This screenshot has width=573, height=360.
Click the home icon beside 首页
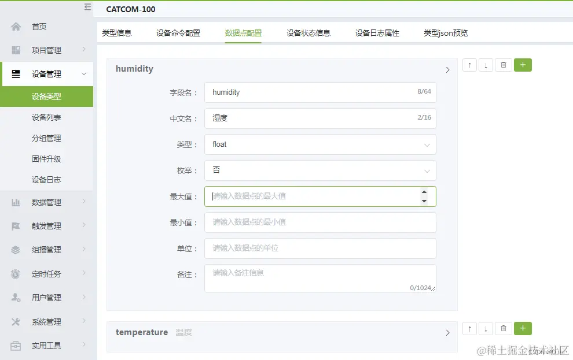(16, 27)
